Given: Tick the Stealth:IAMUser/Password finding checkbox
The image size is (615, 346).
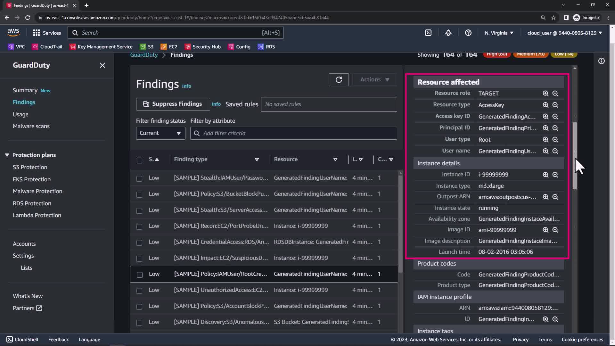Looking at the screenshot, I should coord(139,178).
